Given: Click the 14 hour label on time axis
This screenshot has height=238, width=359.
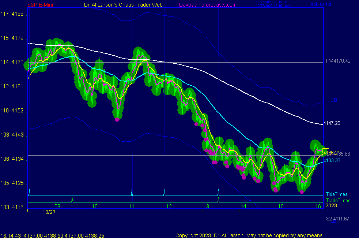Looking at the screenshot, I should click(x=243, y=207).
